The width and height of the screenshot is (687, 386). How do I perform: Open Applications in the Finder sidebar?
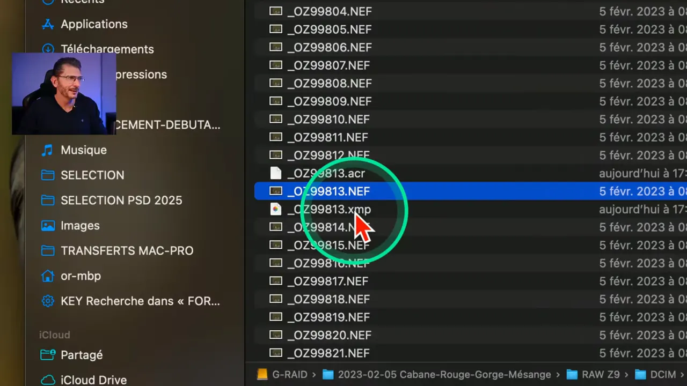[93, 24]
